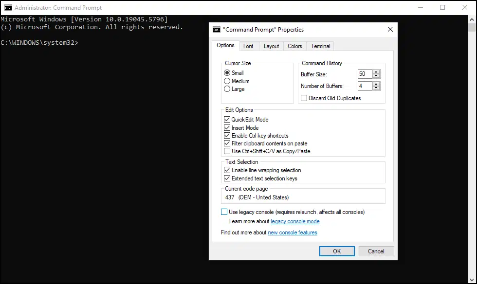Click the scroll up arrow of console scrollbar
Viewport: 477px width, 284px height.
(472, 19)
